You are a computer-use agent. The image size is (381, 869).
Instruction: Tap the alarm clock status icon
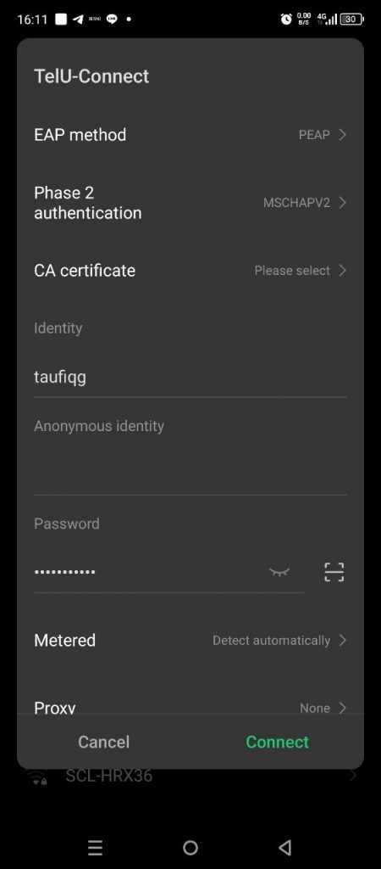point(286,19)
